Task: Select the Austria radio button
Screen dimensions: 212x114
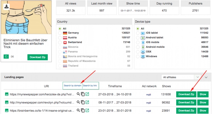Action: coord(60,38)
